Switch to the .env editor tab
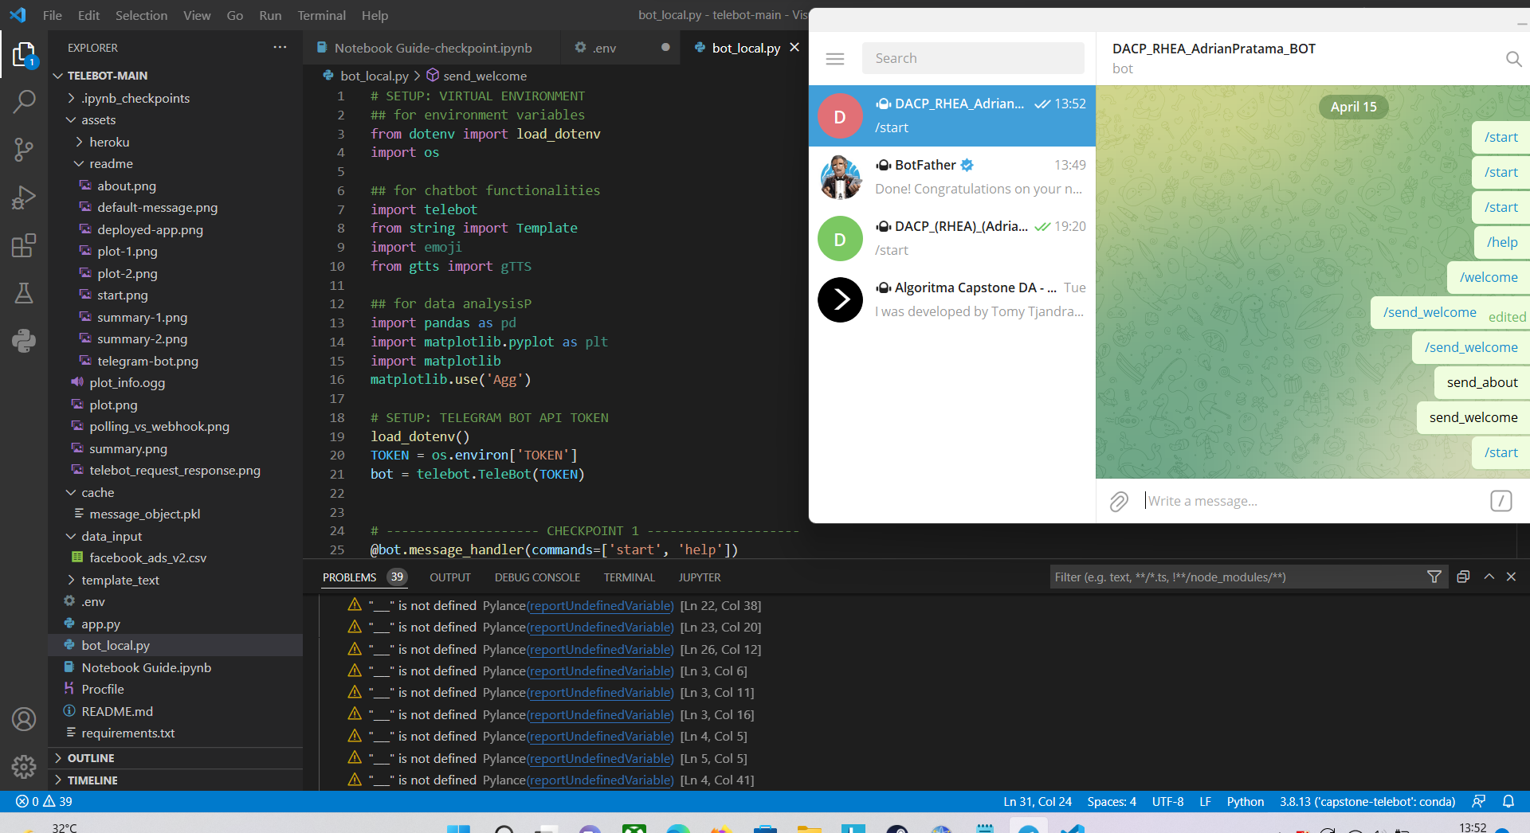The height and width of the screenshot is (833, 1530). (x=603, y=48)
